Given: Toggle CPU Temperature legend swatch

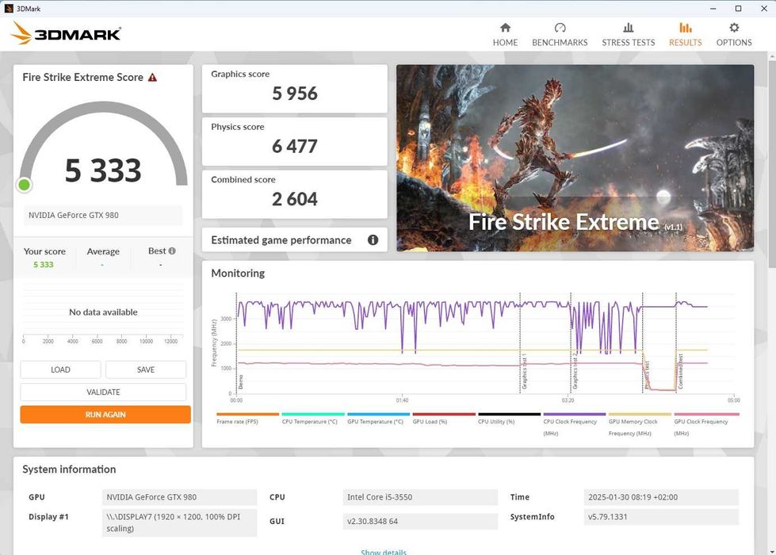Looking at the screenshot, I should pyautogui.click(x=313, y=415).
